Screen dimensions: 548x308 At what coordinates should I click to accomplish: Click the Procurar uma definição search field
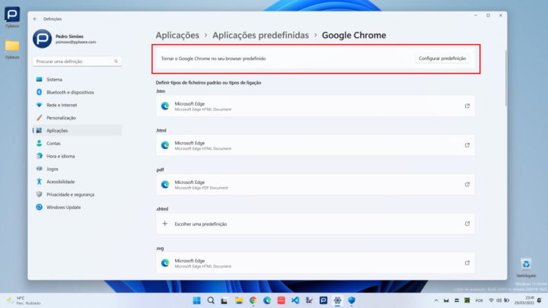pos(72,61)
